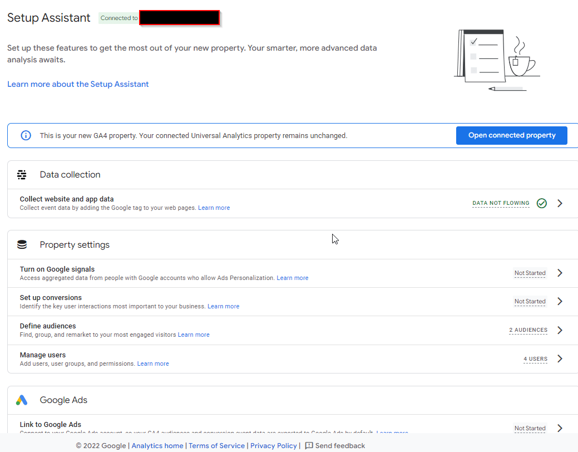578x452 pixels.
Task: Click the Open connected property button
Action: coord(512,135)
